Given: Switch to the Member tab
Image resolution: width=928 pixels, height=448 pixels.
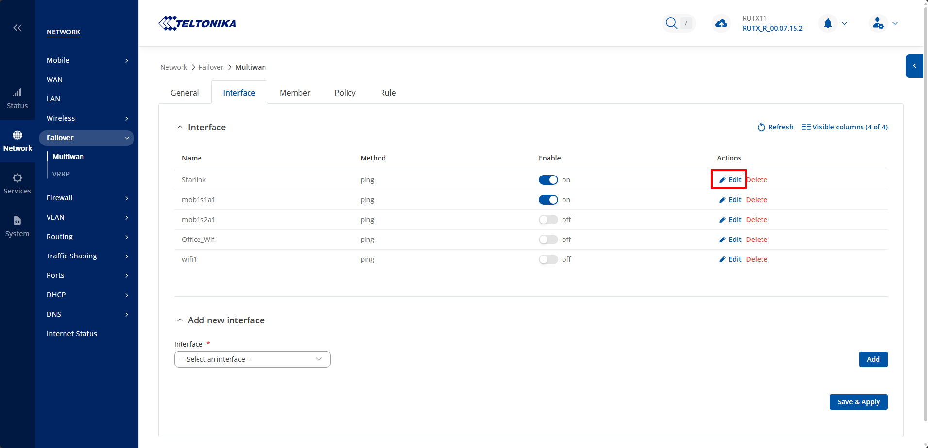Looking at the screenshot, I should tap(295, 93).
